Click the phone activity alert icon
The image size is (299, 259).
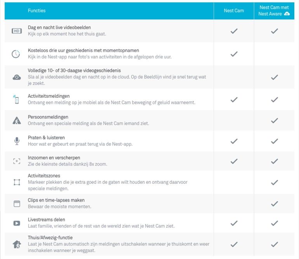[16, 100]
